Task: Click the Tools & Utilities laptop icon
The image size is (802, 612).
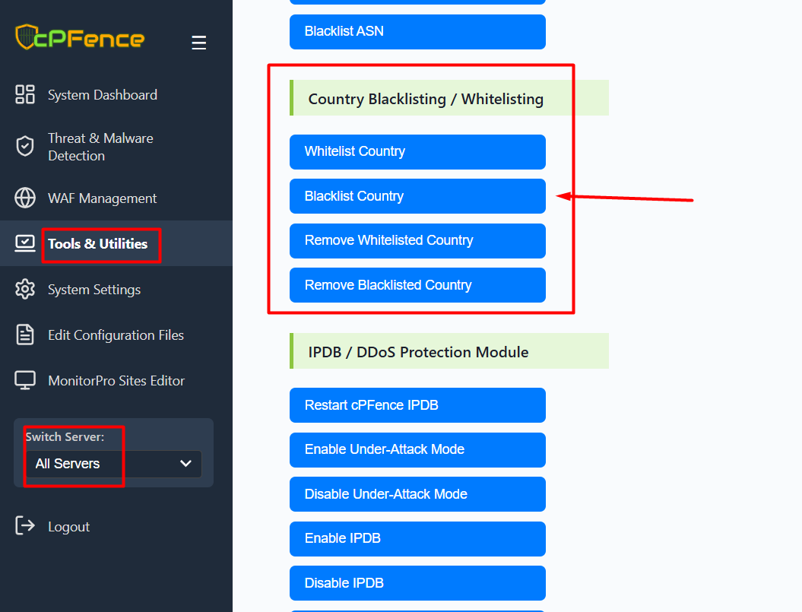Action: [x=25, y=243]
